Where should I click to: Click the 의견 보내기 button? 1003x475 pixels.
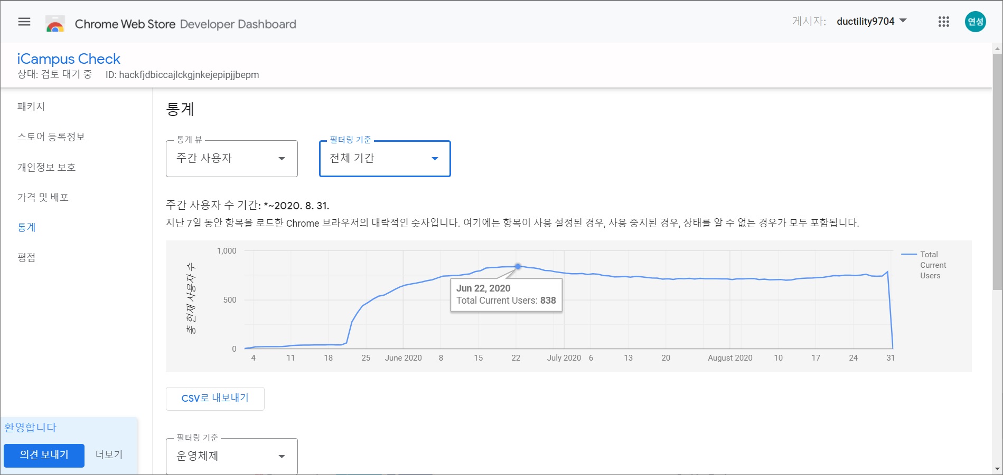(x=44, y=455)
